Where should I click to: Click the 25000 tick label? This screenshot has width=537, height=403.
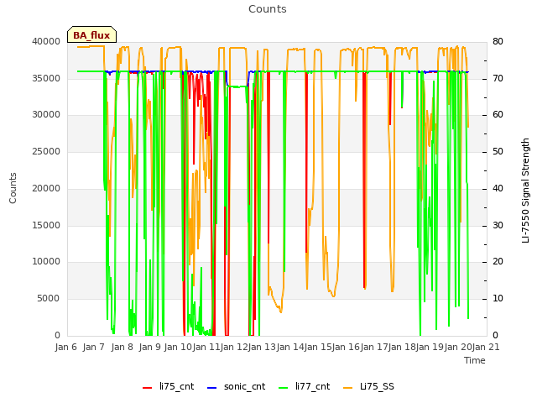click(x=46, y=152)
